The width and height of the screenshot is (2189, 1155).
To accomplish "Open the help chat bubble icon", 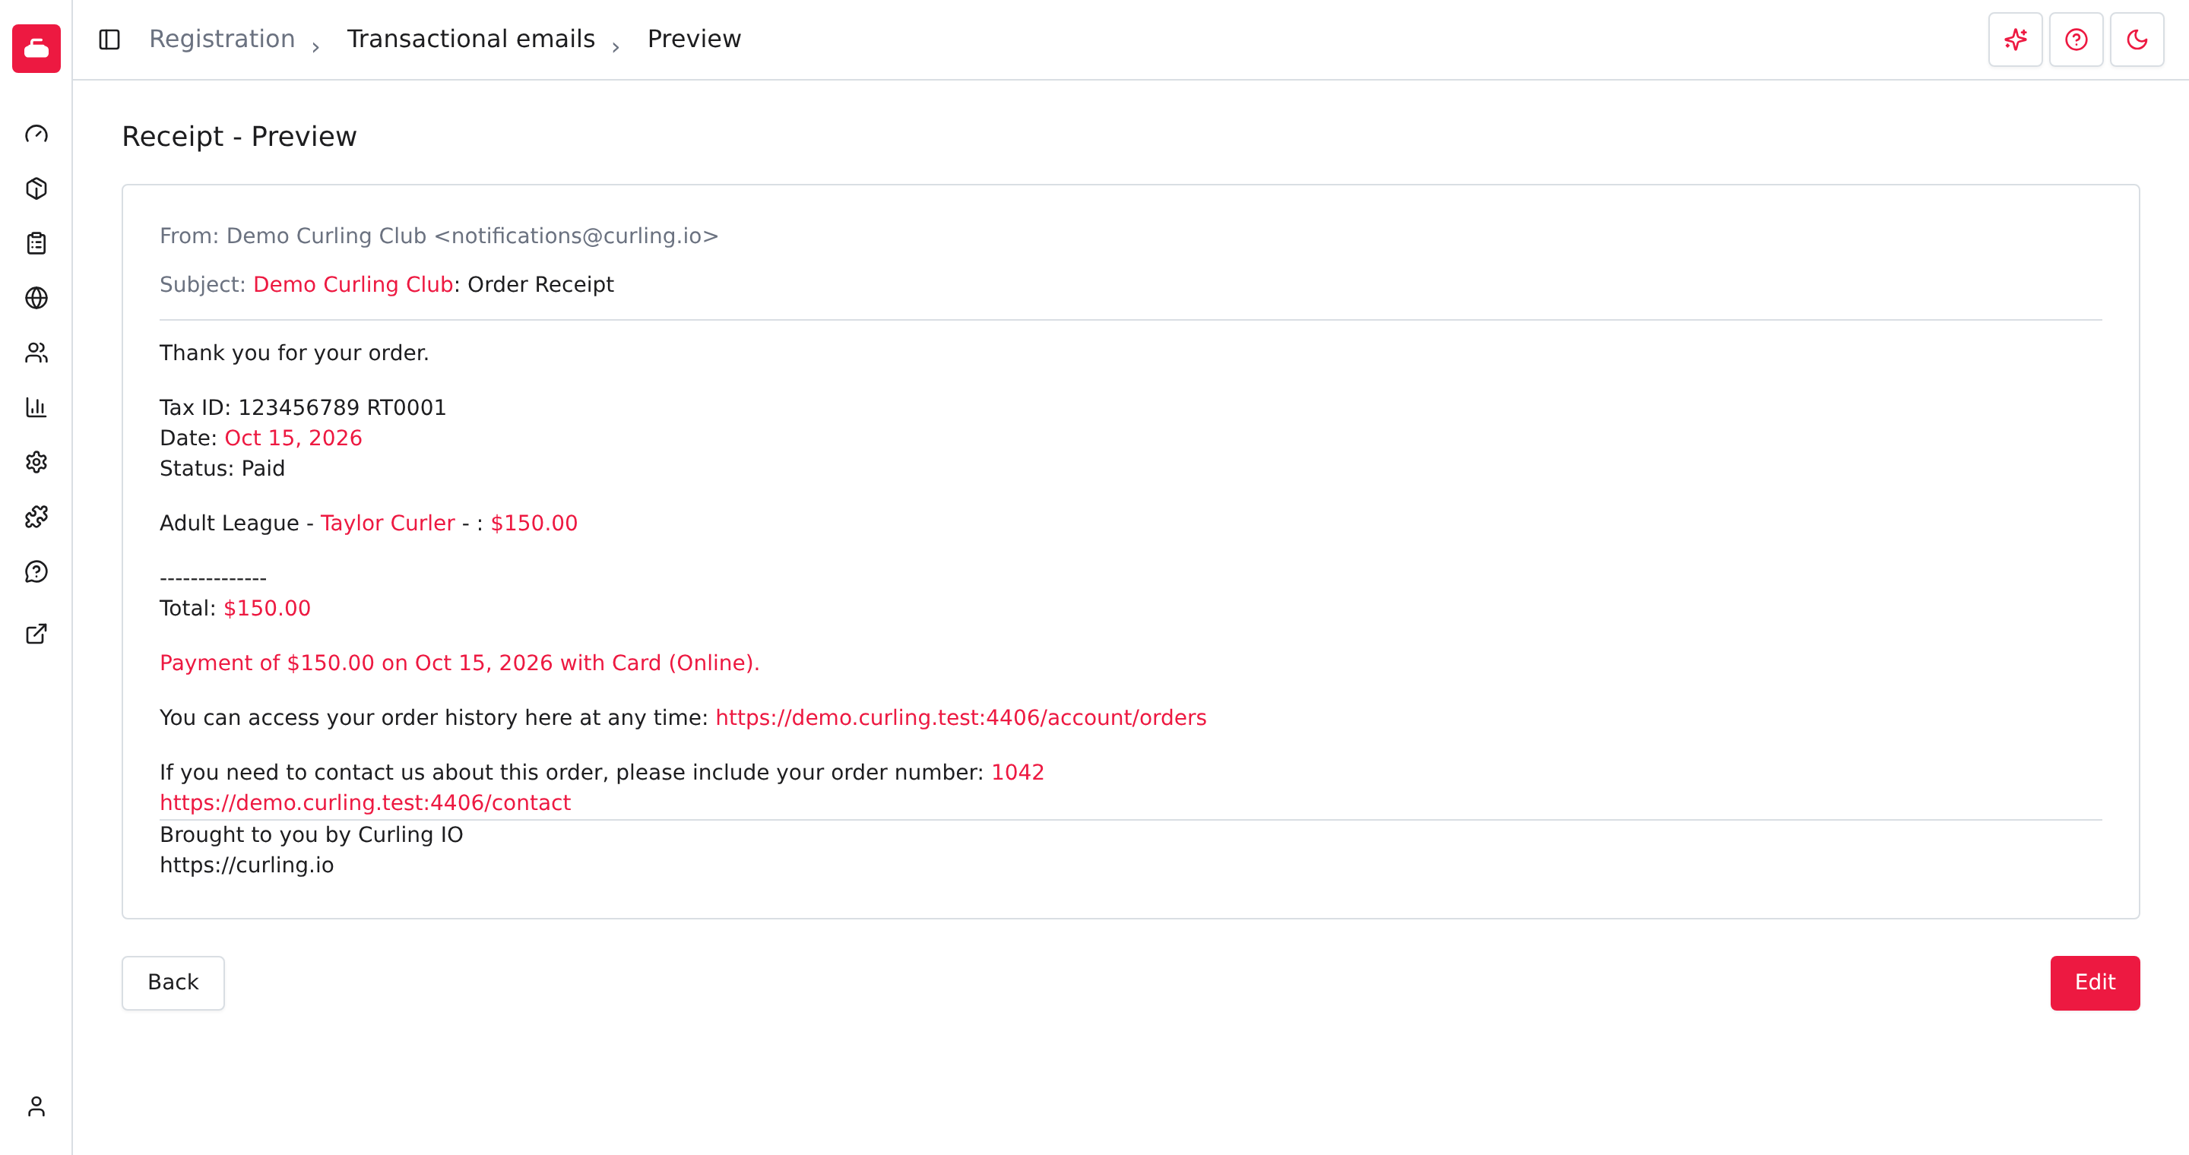I will pos(36,571).
